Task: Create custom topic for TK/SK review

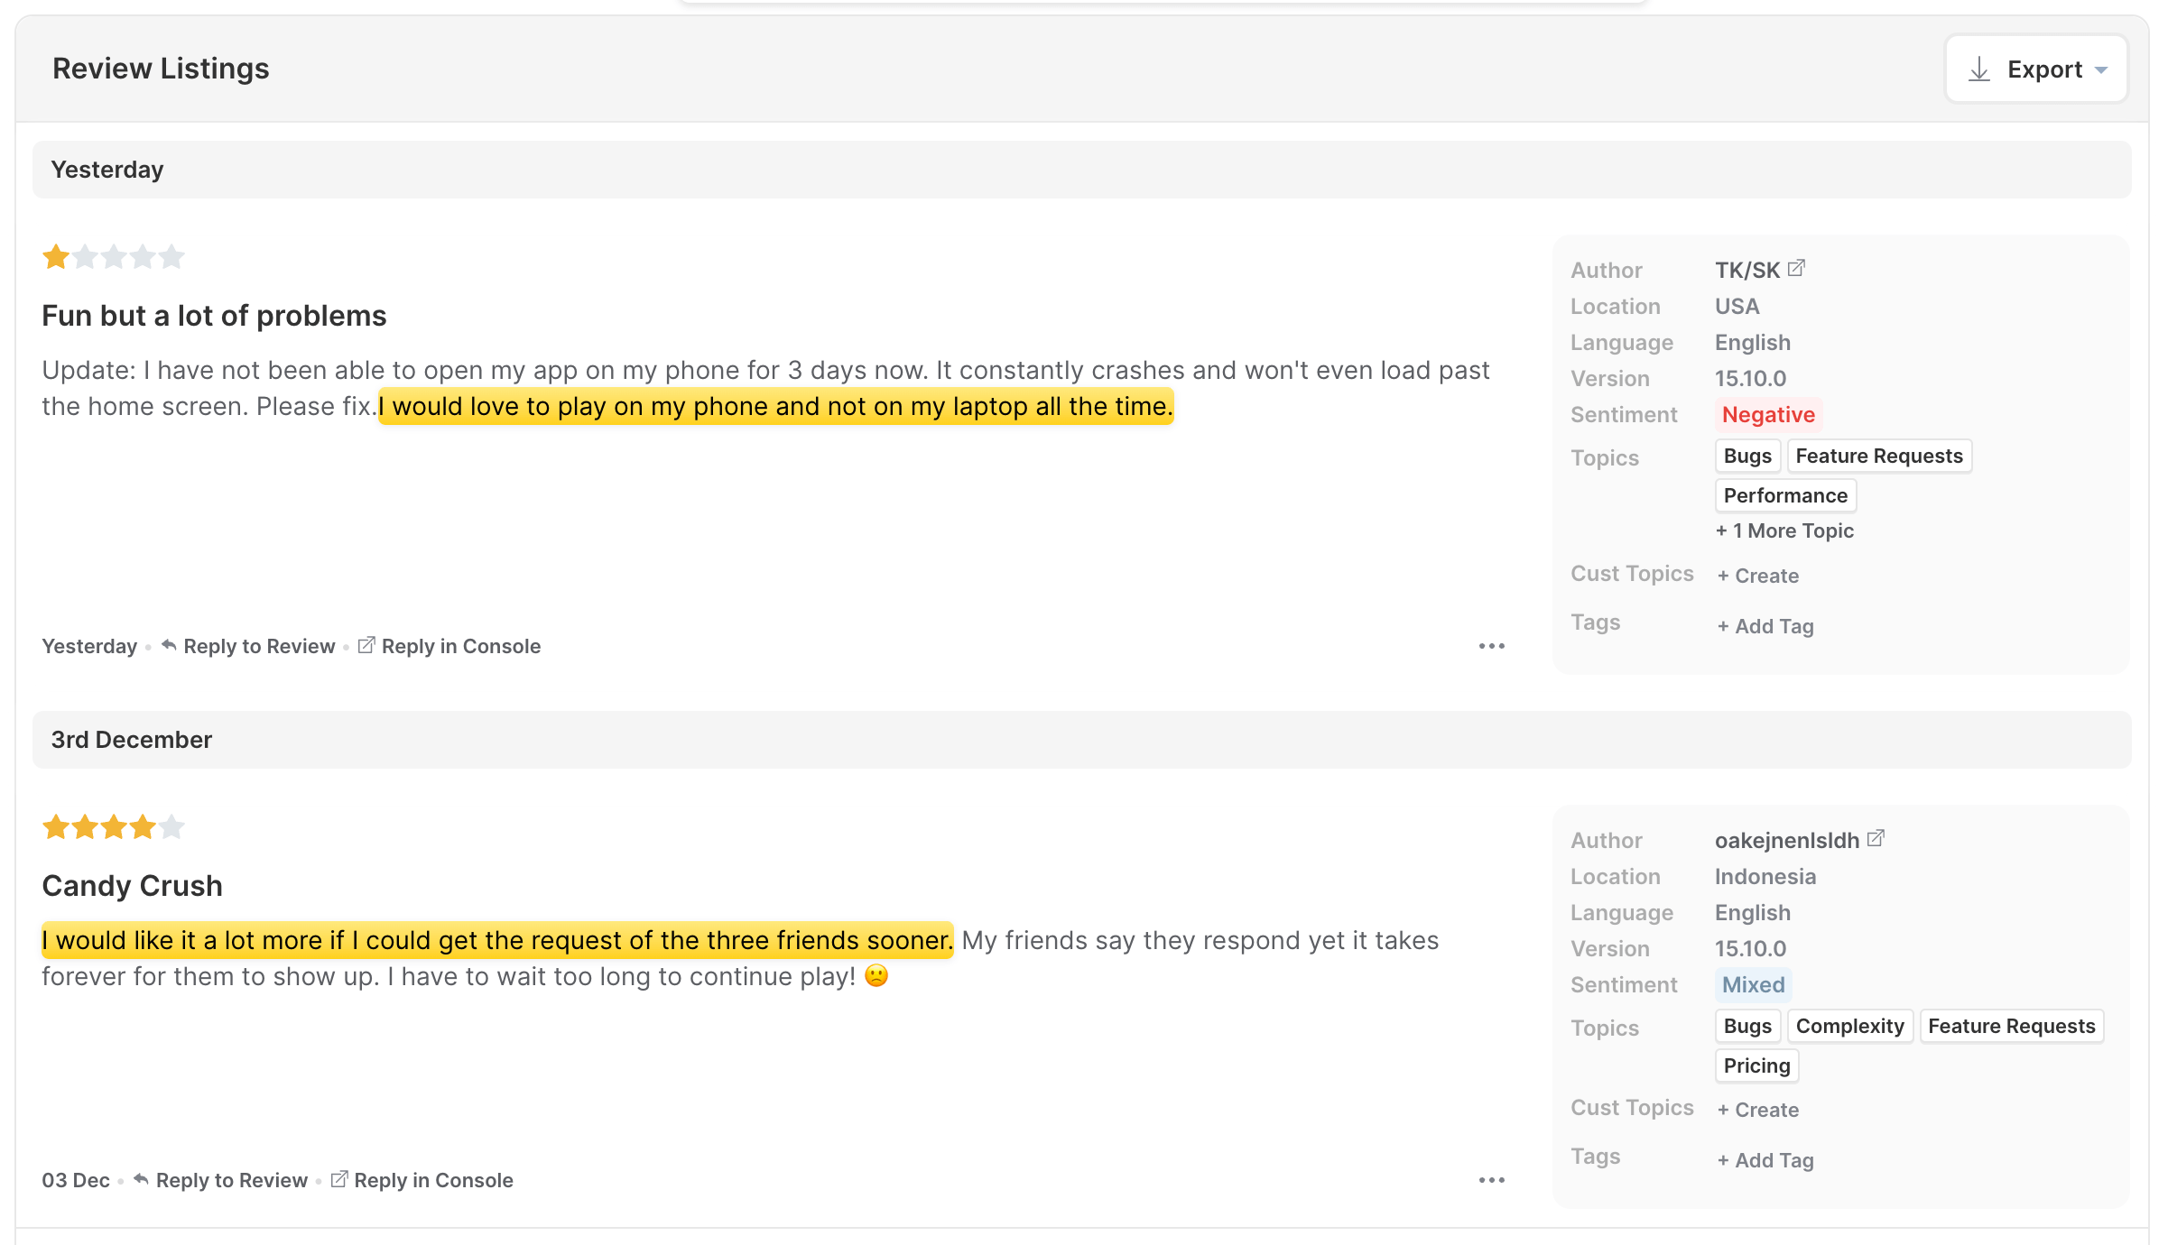Action: pyautogui.click(x=1757, y=576)
